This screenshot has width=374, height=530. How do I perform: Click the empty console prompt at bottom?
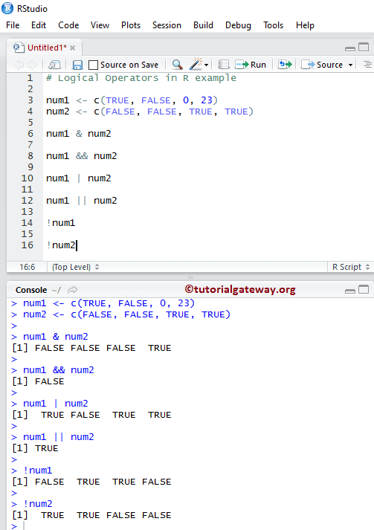click(x=19, y=526)
